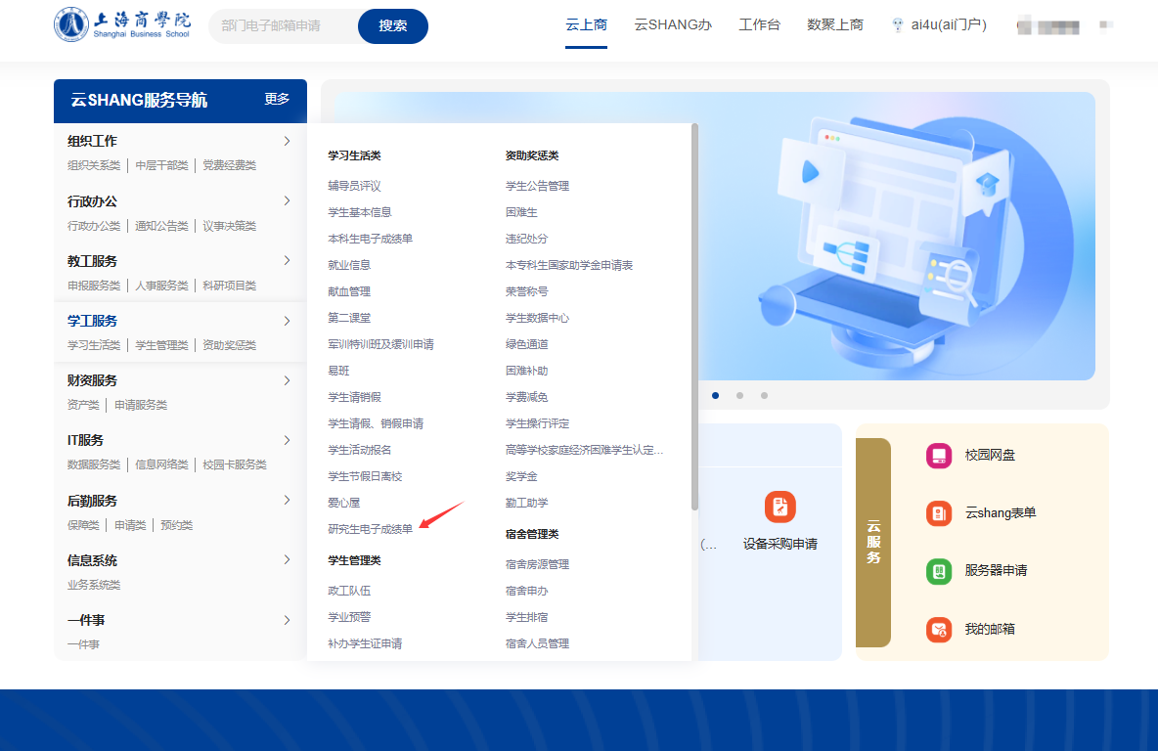Open the 服务器申请 server request icon
1158x751 pixels.
pos(938,571)
